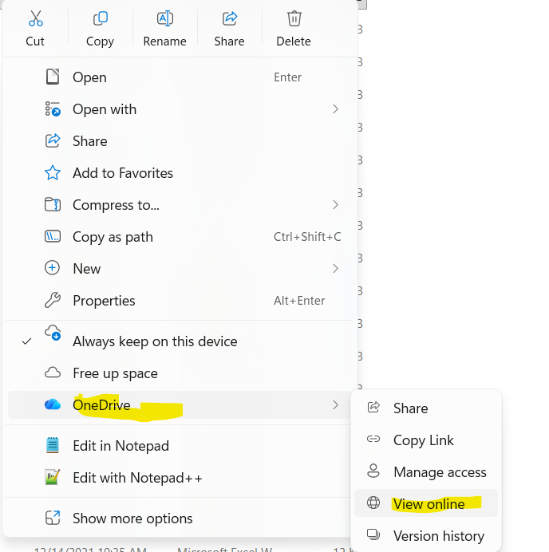Select Open from the context menu
The image size is (549, 552).
point(180,77)
